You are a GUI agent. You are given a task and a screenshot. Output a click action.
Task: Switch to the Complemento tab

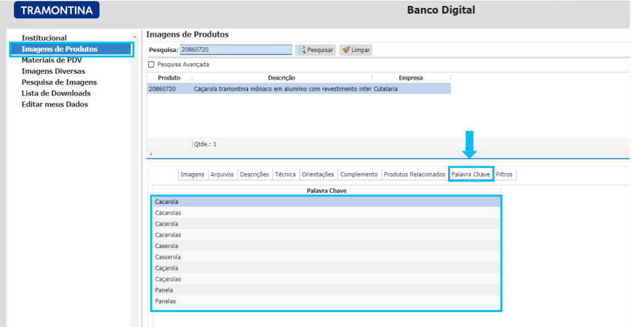359,174
